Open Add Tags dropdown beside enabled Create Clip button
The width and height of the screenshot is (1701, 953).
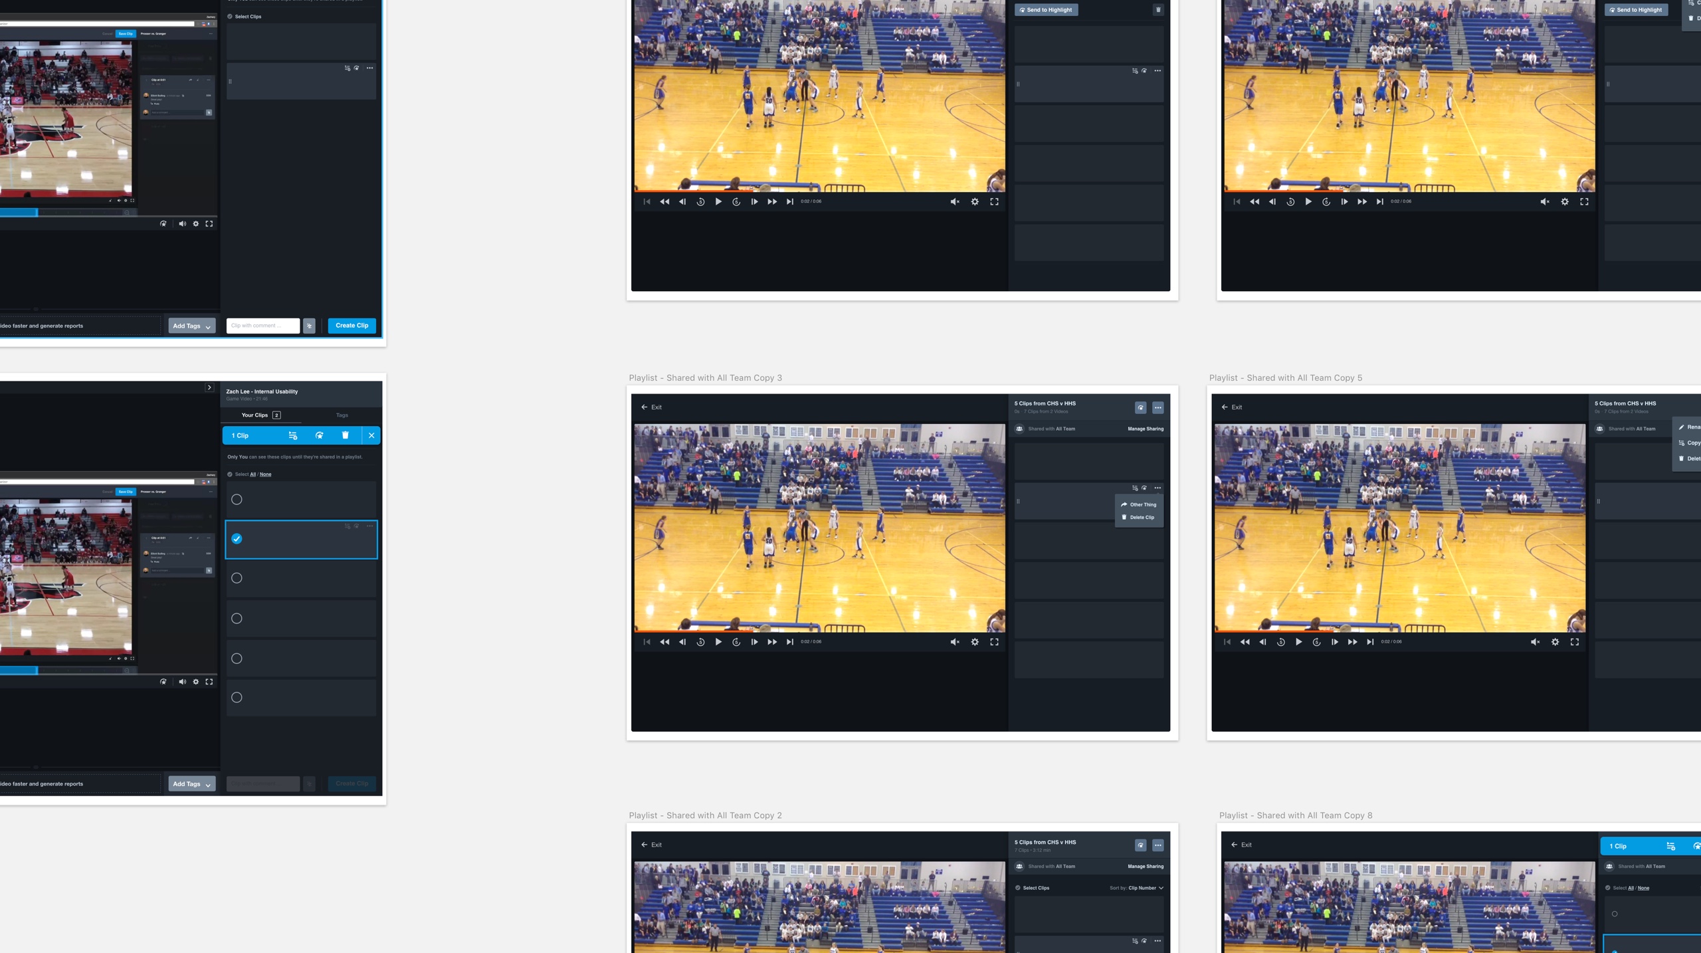(x=191, y=326)
